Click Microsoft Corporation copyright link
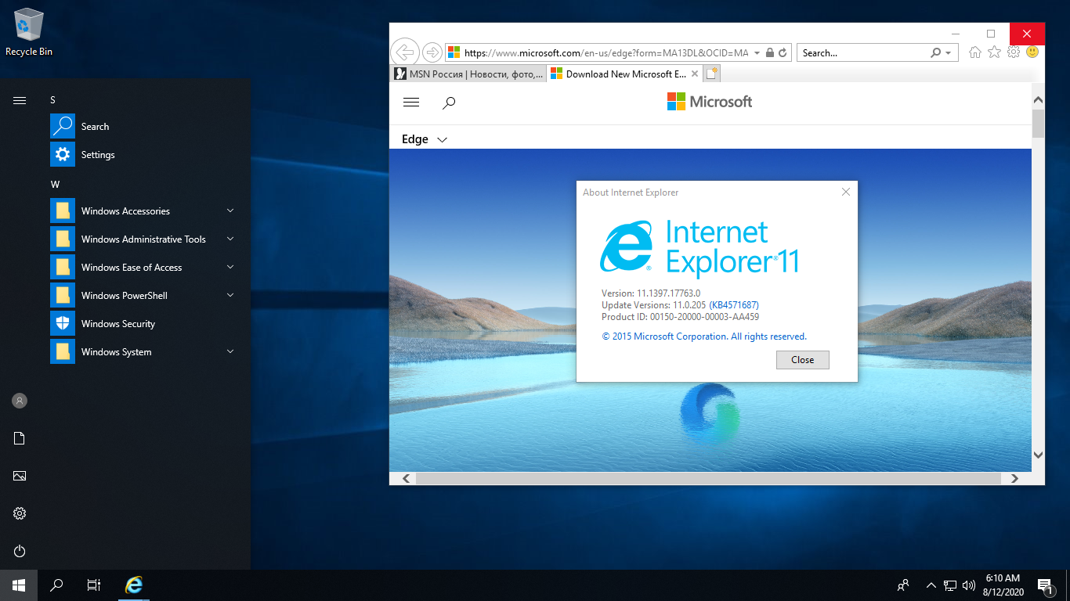Viewport: 1070px width, 601px height. tap(704, 336)
